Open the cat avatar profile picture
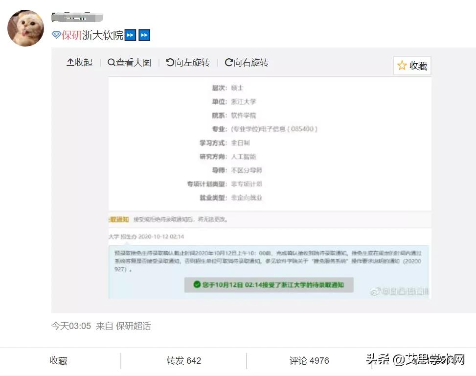 [x=25, y=28]
